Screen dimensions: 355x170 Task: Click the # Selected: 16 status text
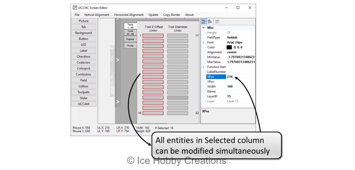coord(164,128)
